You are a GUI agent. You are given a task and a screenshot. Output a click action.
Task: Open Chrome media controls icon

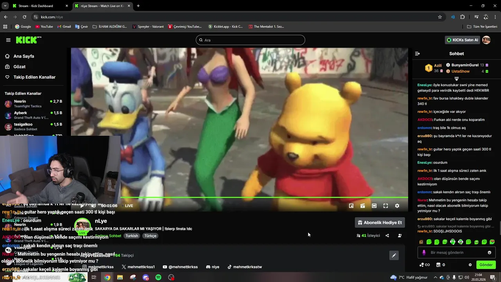pyautogui.click(x=476, y=17)
